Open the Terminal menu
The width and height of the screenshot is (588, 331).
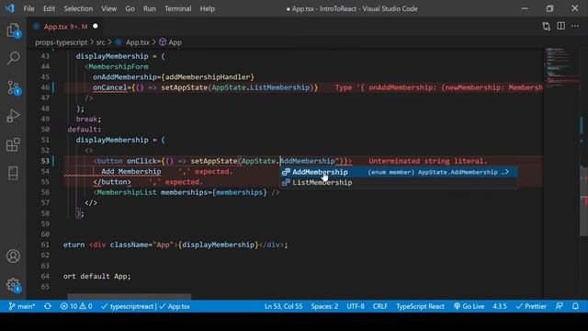point(177,8)
